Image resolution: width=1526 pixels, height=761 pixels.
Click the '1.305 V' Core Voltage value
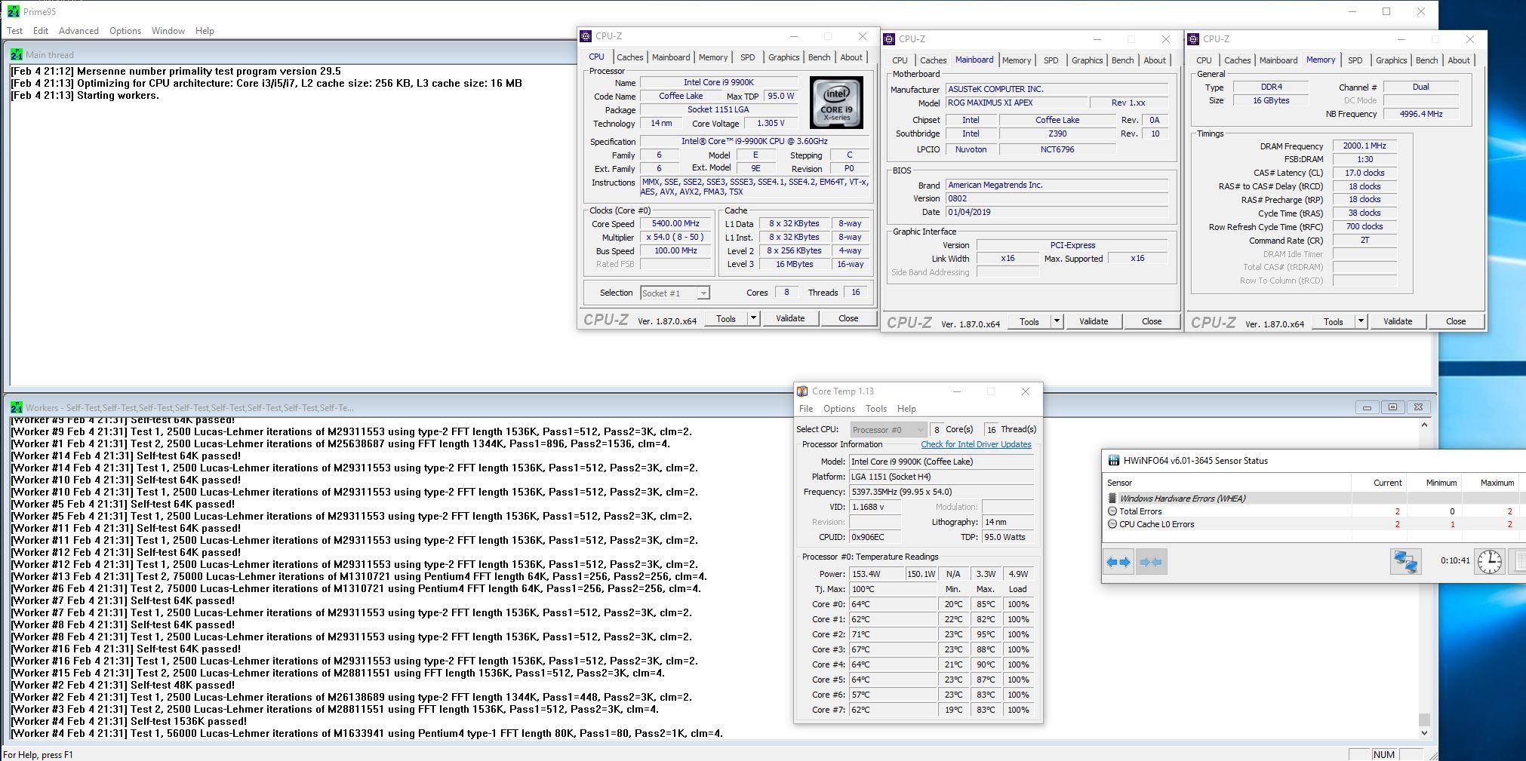[771, 124]
